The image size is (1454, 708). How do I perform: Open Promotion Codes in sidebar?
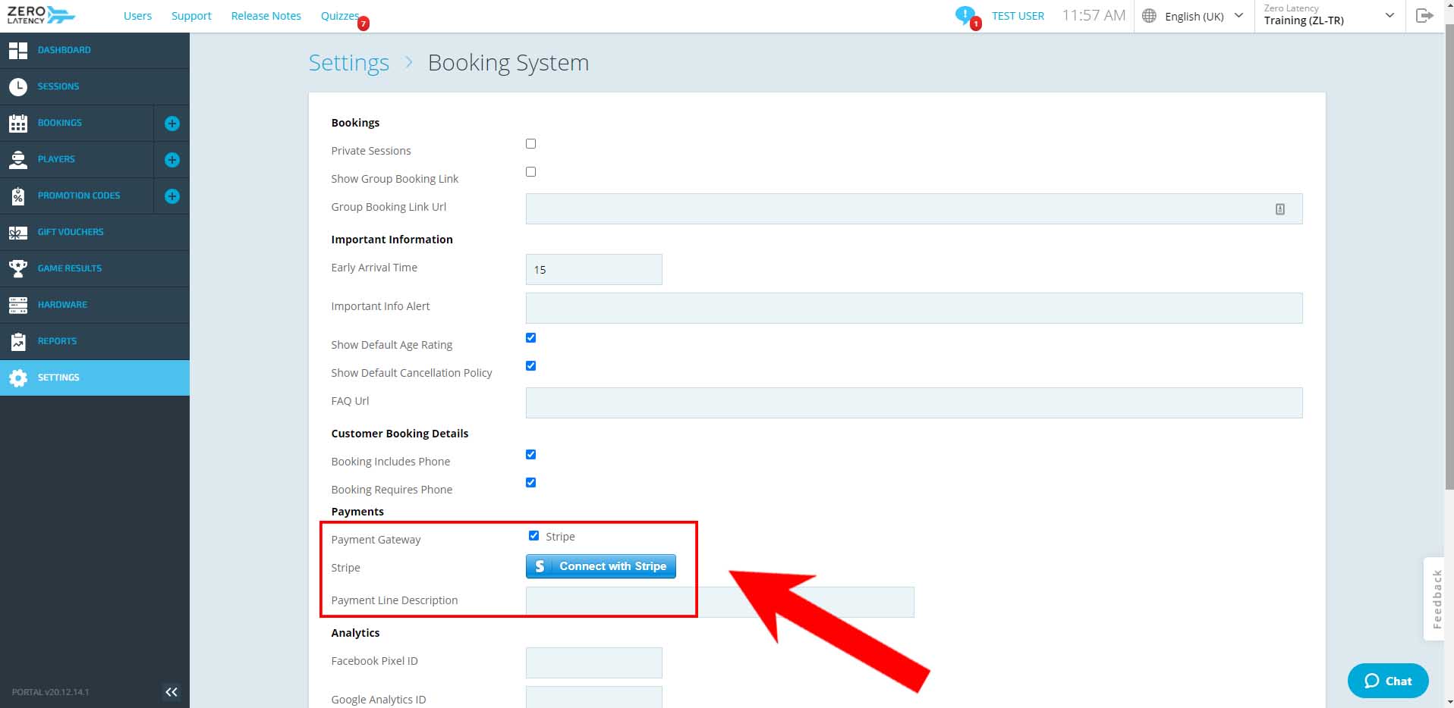(77, 196)
